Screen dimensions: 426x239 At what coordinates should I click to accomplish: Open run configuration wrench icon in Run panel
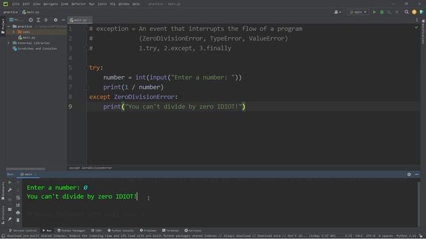(10, 191)
